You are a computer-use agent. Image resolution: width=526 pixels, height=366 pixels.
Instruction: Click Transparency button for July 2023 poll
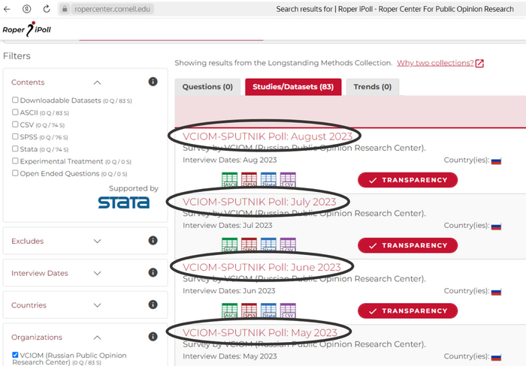[x=407, y=245]
